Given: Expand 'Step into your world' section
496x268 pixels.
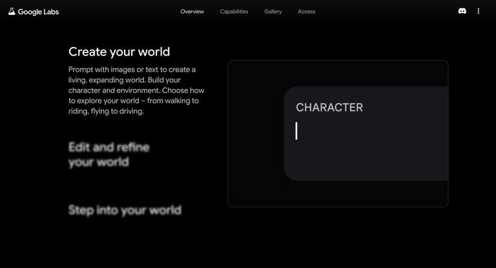Looking at the screenshot, I should (125, 210).
